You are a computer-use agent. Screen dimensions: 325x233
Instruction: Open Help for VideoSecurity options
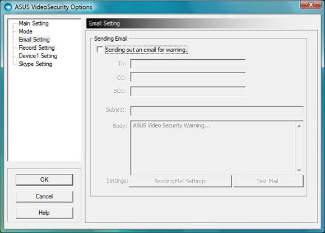44,212
